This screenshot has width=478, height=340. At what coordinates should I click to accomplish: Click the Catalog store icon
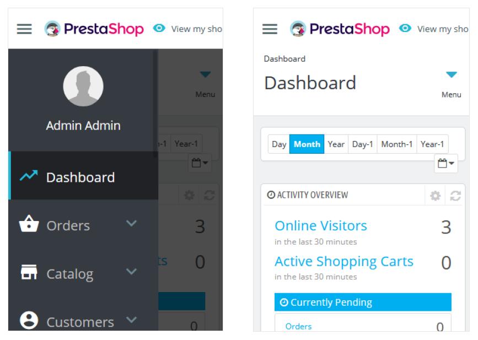click(x=29, y=272)
